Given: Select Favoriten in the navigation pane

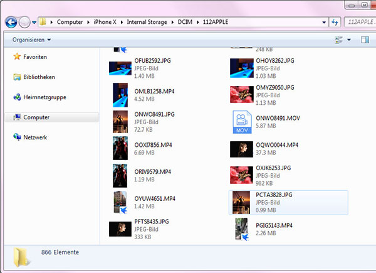Looking at the screenshot, I should [x=34, y=57].
